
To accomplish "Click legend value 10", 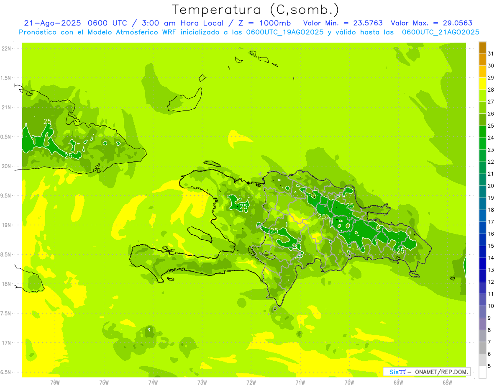I will (491, 306).
